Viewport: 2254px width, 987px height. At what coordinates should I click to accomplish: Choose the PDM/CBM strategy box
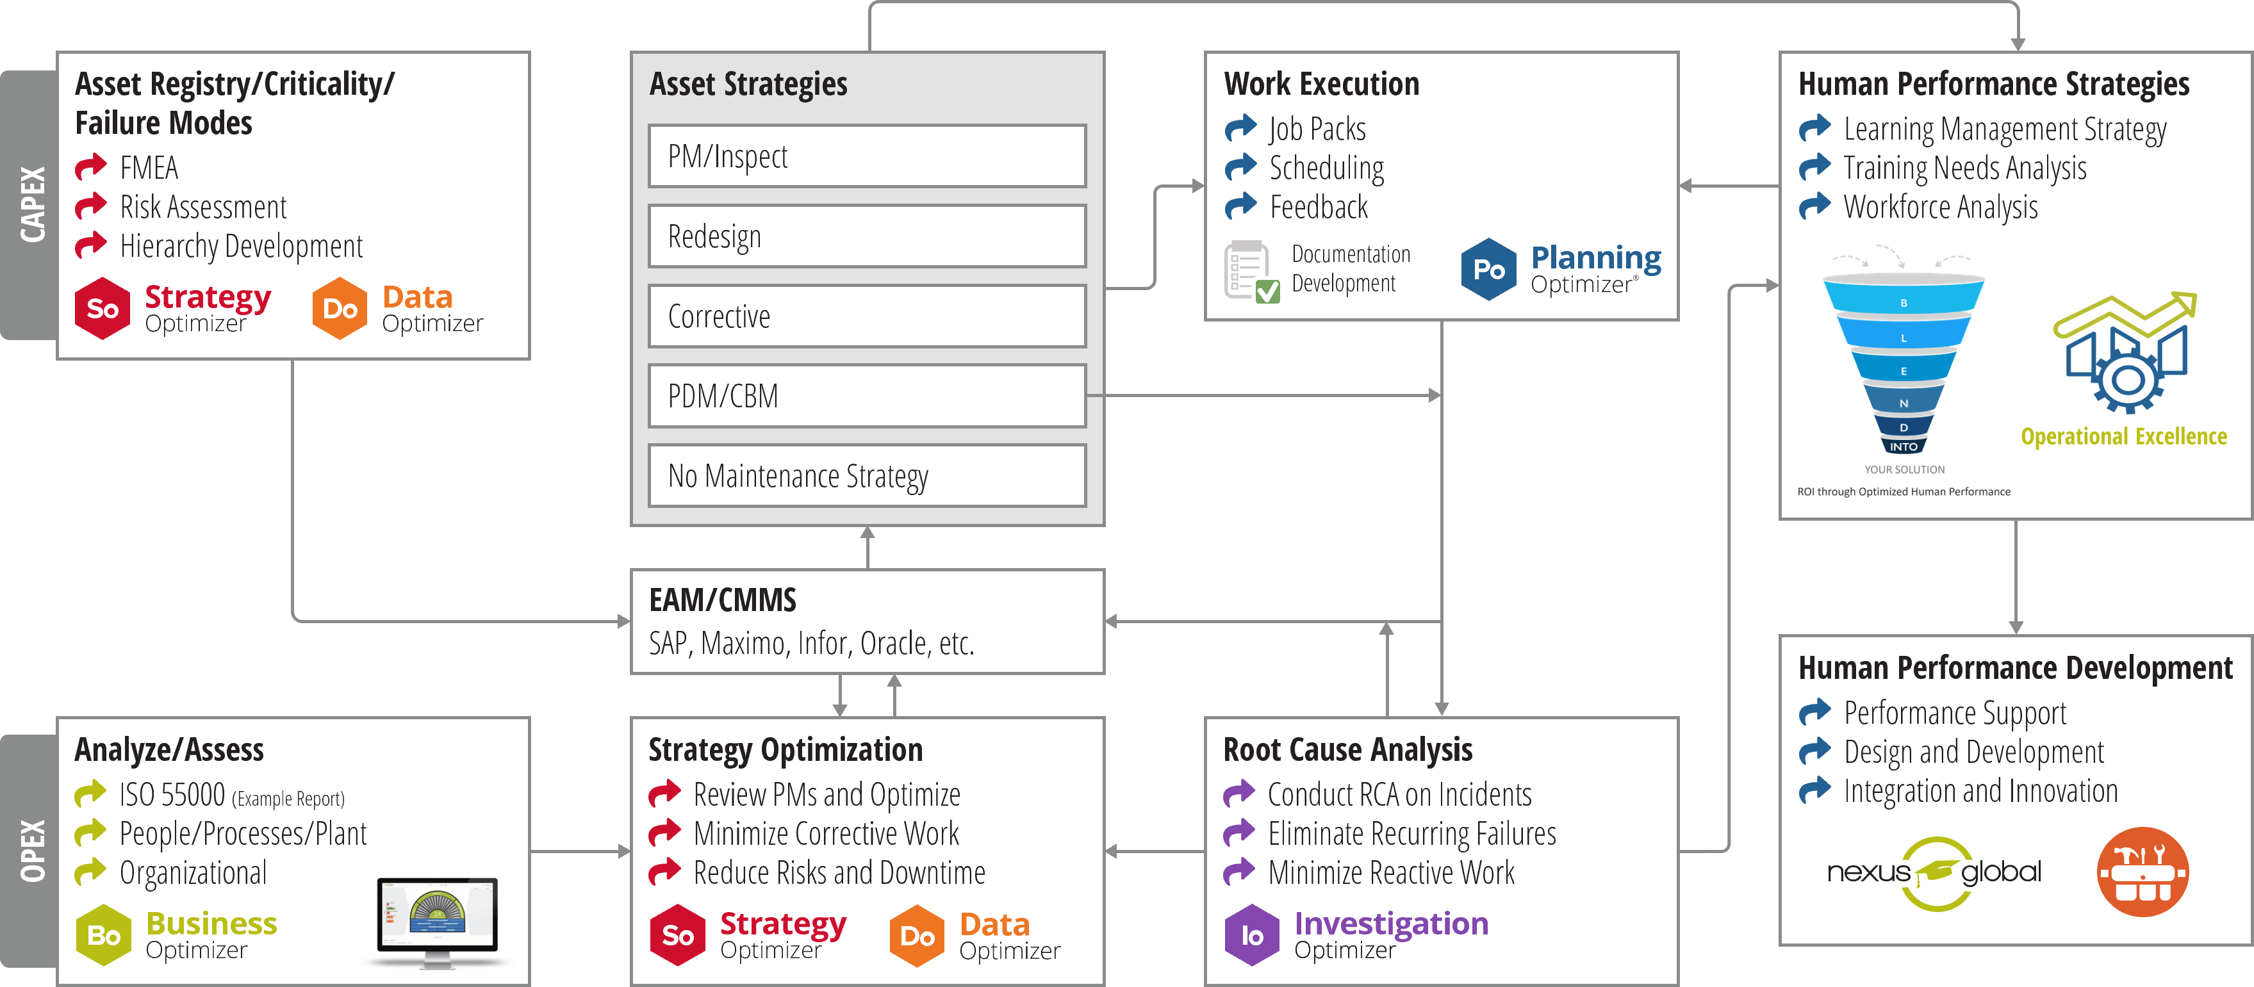click(x=867, y=396)
